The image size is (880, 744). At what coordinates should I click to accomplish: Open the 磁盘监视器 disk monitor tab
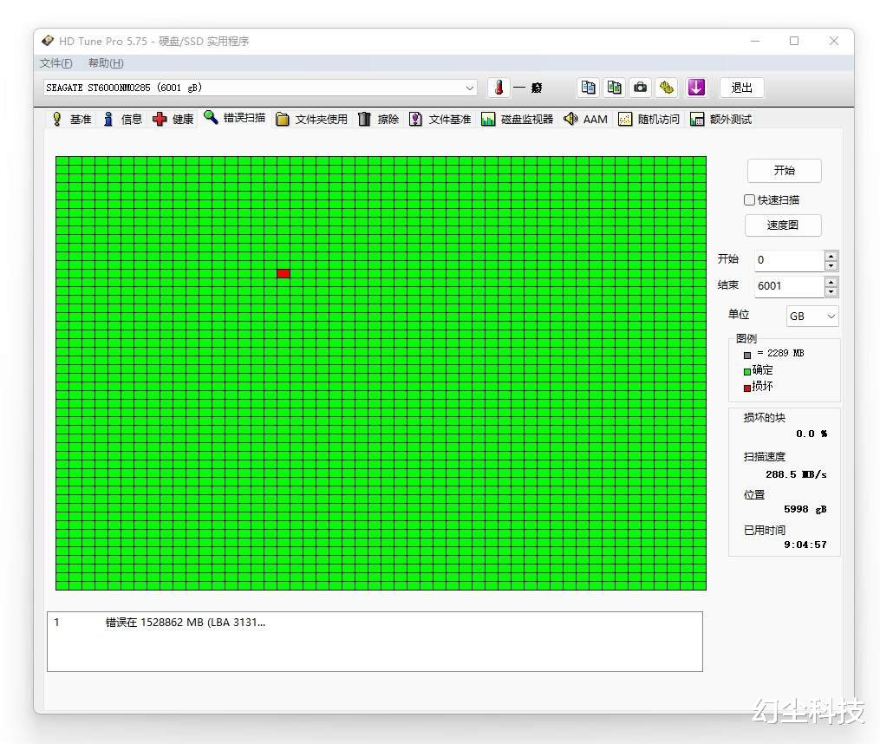point(517,120)
